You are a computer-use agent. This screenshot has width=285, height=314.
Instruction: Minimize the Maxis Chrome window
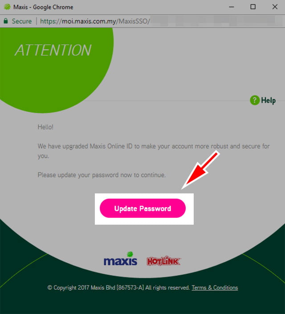click(x=232, y=7)
